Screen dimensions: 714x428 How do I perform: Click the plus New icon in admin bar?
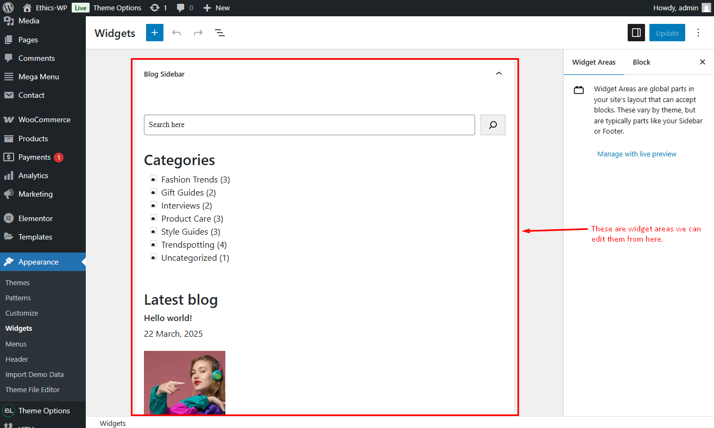click(207, 8)
